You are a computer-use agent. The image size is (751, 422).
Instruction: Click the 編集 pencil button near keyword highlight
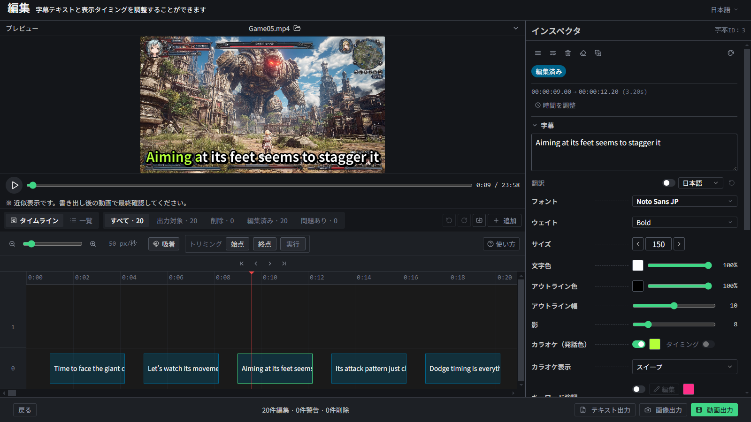664,389
